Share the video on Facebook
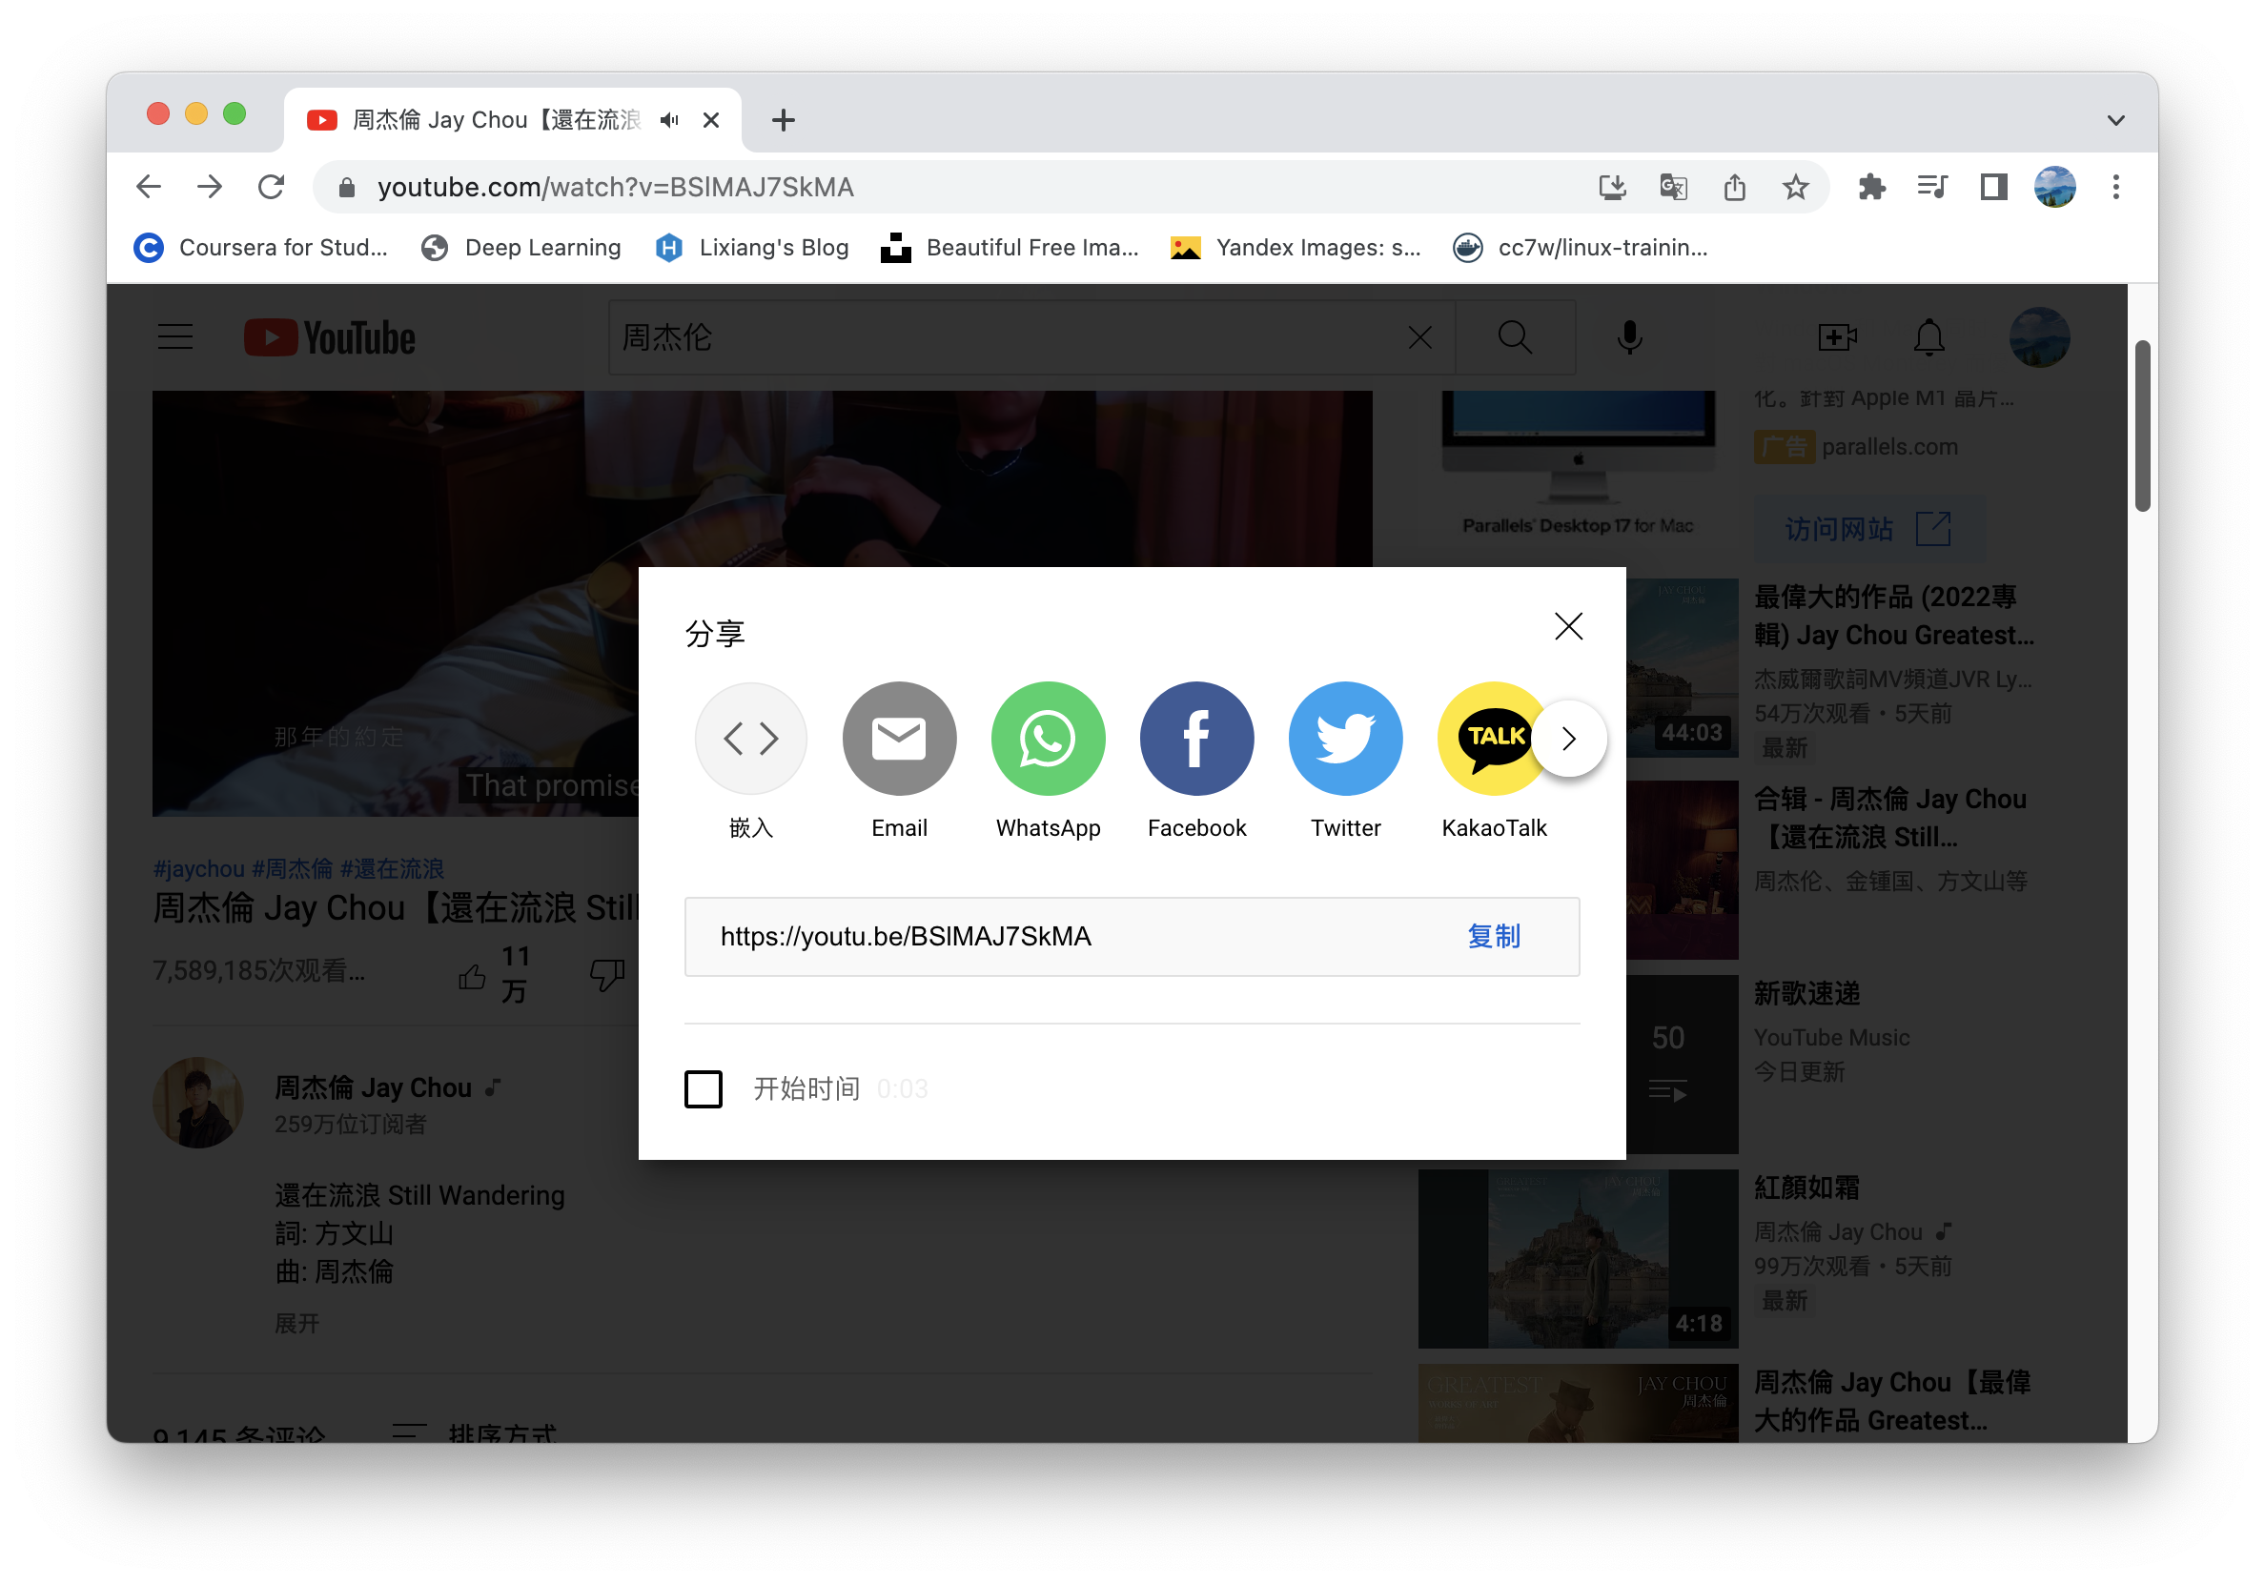2265x1584 pixels. [1196, 739]
